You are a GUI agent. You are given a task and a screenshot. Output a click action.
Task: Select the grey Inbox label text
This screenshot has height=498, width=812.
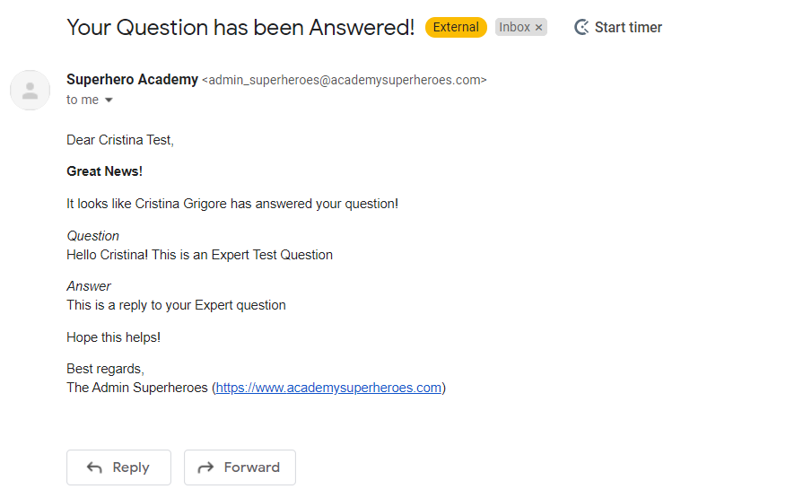(514, 28)
